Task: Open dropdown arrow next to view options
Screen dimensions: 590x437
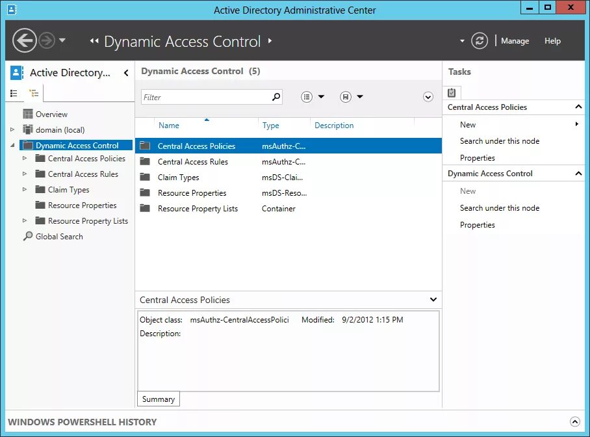Action: pyautogui.click(x=321, y=97)
